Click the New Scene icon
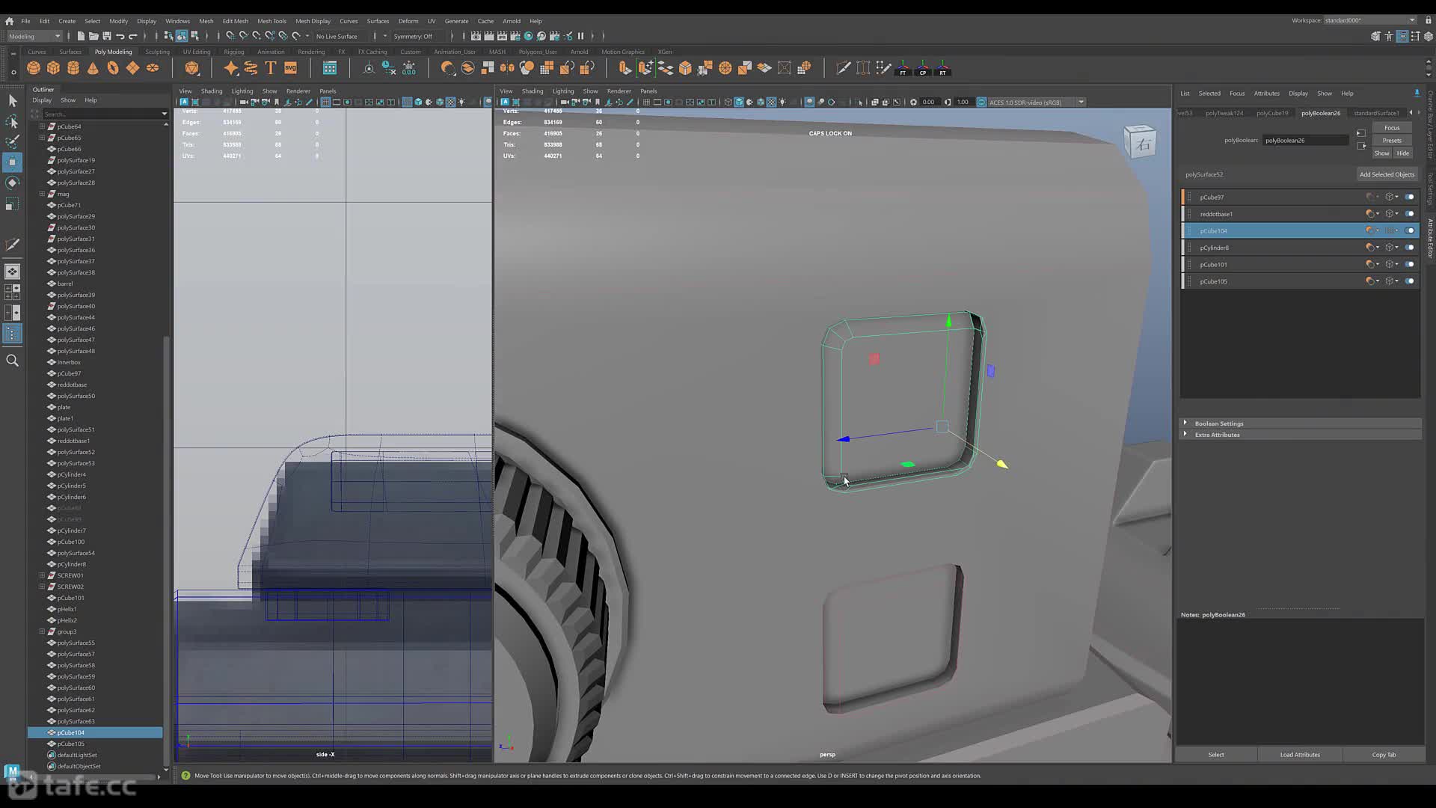 pos(81,36)
